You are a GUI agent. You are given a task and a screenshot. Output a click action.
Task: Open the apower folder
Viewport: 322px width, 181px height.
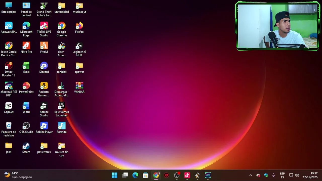(79, 68)
